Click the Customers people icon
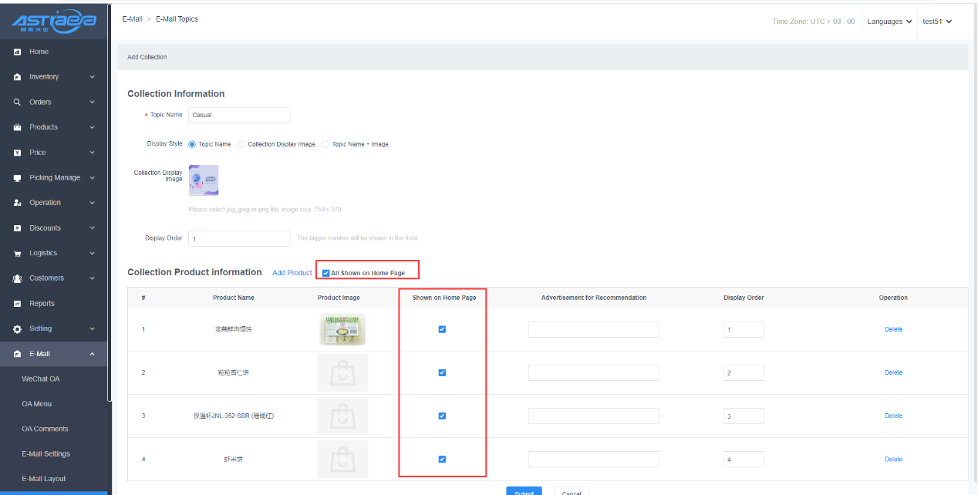The width and height of the screenshot is (978, 495). point(17,278)
